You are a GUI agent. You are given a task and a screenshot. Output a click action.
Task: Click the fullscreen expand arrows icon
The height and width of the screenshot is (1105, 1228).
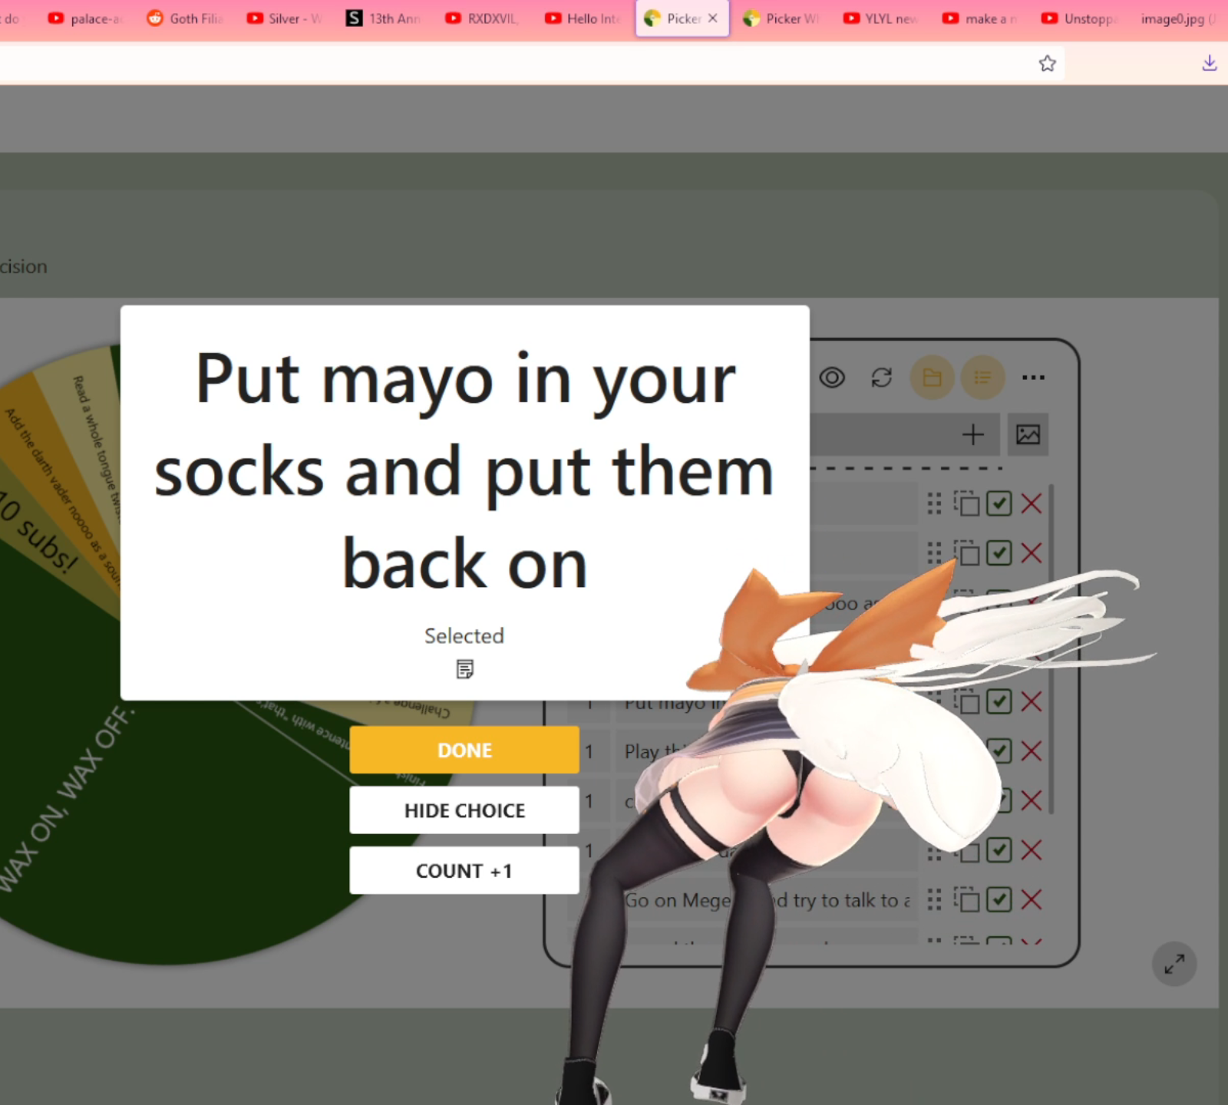(x=1174, y=964)
